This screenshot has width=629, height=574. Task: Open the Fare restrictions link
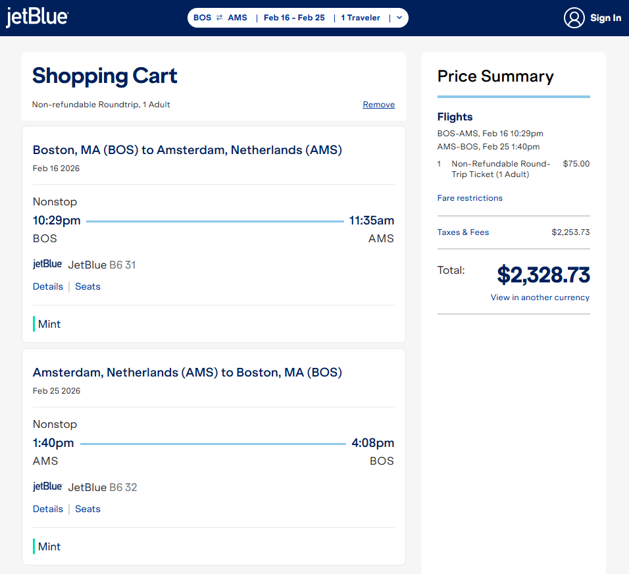coord(470,198)
